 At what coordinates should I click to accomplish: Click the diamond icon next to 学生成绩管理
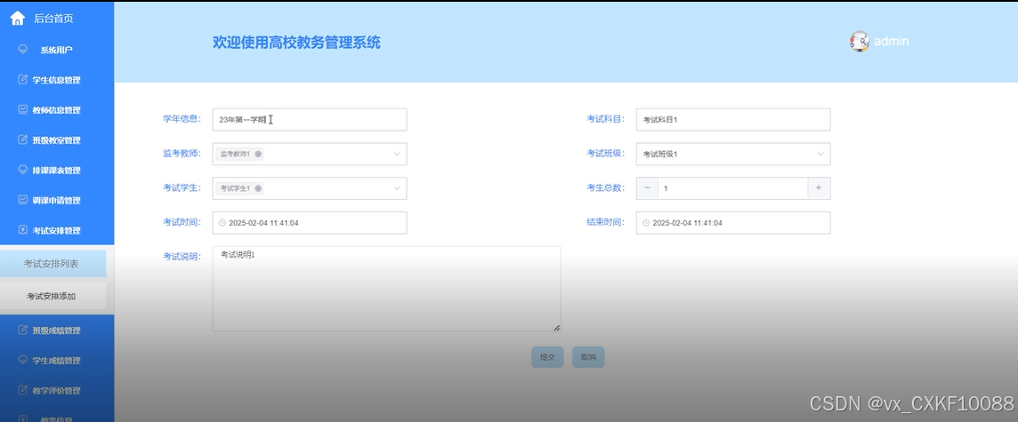[x=23, y=360]
